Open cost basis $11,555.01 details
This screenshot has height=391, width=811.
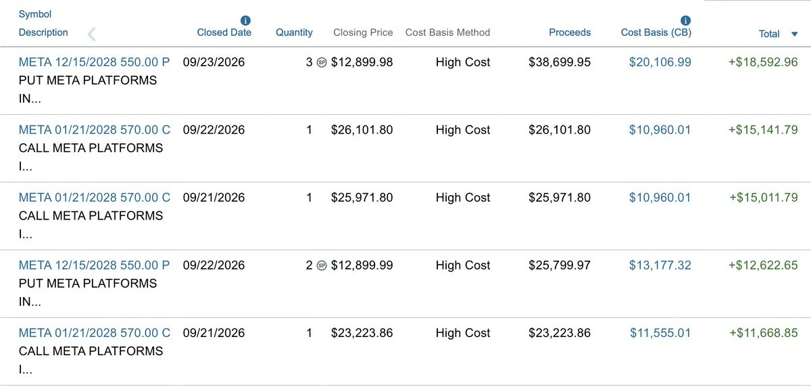pyautogui.click(x=661, y=333)
